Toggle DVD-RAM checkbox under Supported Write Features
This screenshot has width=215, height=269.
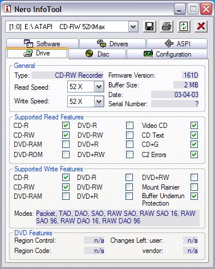(x=66, y=196)
